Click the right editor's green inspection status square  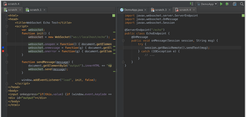[x=243, y=15]
